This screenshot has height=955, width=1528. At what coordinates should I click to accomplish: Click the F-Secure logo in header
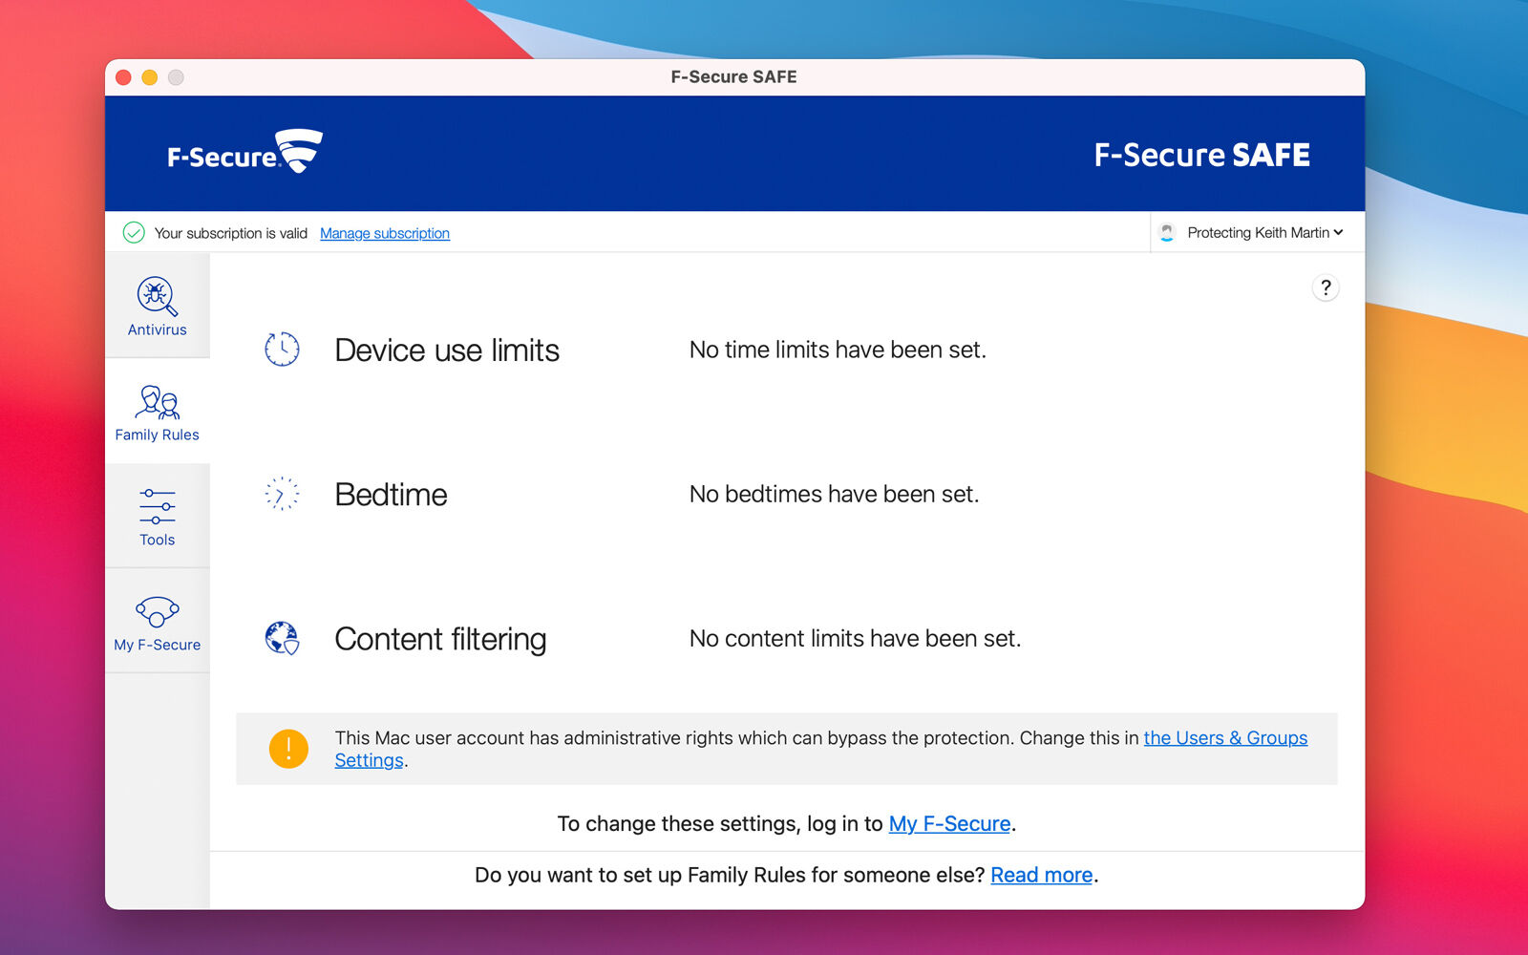244,152
